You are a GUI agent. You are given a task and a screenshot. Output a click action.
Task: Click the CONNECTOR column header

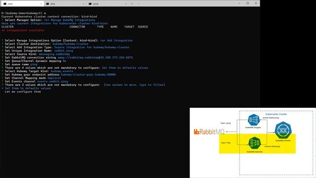tap(77, 27)
